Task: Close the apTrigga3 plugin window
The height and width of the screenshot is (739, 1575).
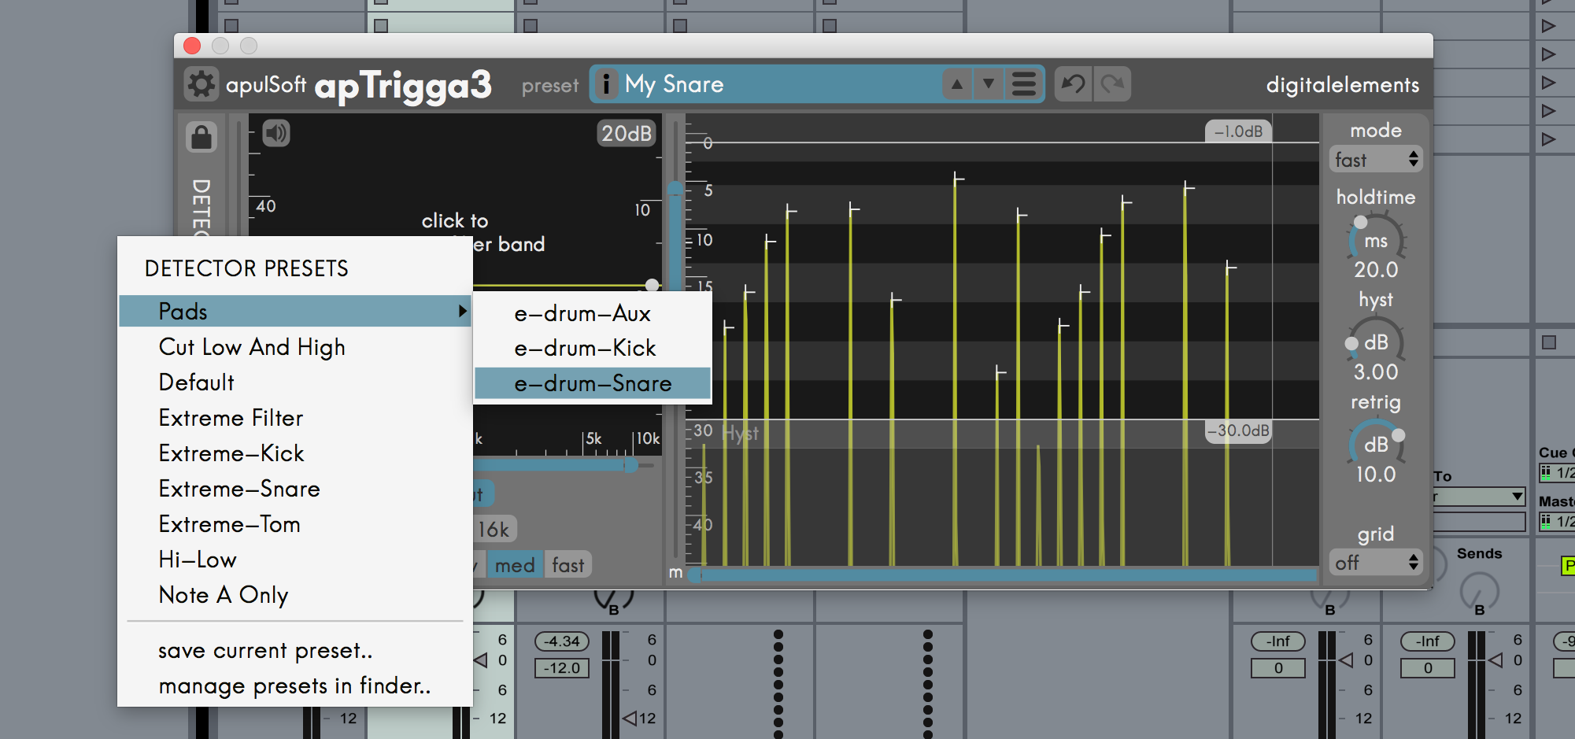Action: pyautogui.click(x=191, y=46)
